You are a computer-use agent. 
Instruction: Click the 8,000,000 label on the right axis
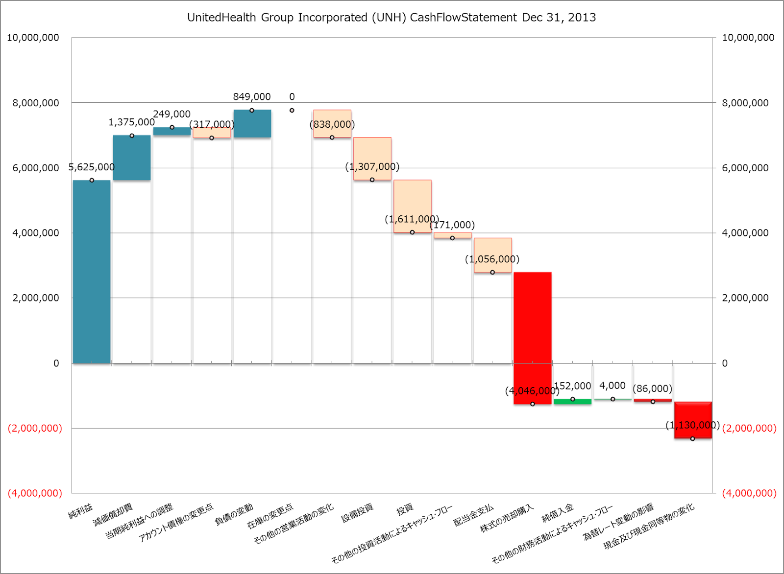pyautogui.click(x=745, y=103)
